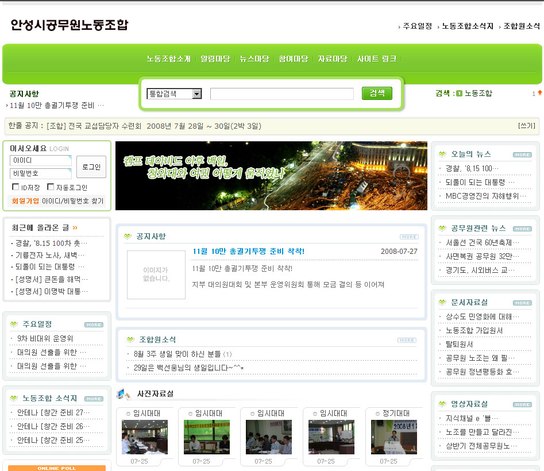The height and width of the screenshot is (471, 544).
Task: Enable the ID저장 checkbox
Action: click(x=16, y=187)
